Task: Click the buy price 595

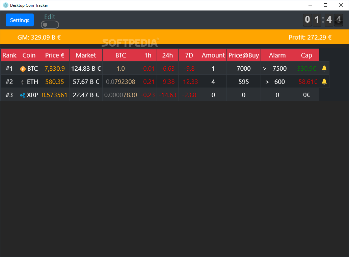Action: coord(244,81)
